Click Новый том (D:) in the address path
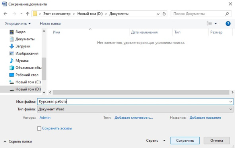 pos(90,14)
